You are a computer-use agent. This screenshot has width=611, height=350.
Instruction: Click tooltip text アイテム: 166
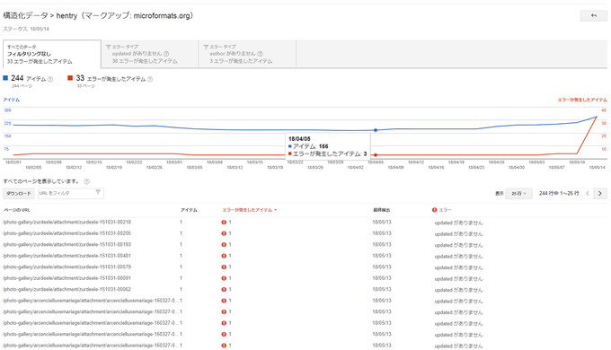coord(310,146)
